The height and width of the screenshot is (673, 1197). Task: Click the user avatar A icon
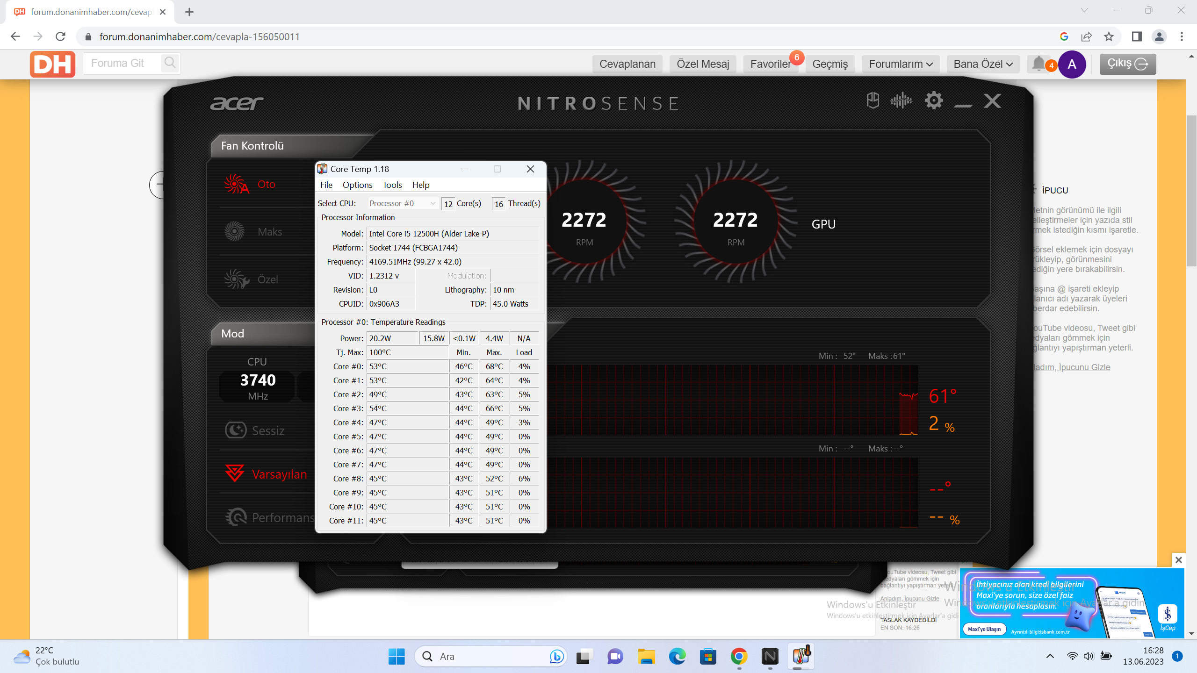click(1072, 64)
